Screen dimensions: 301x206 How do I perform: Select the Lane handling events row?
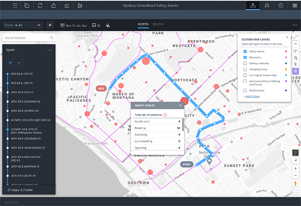pyautogui.click(x=157, y=141)
